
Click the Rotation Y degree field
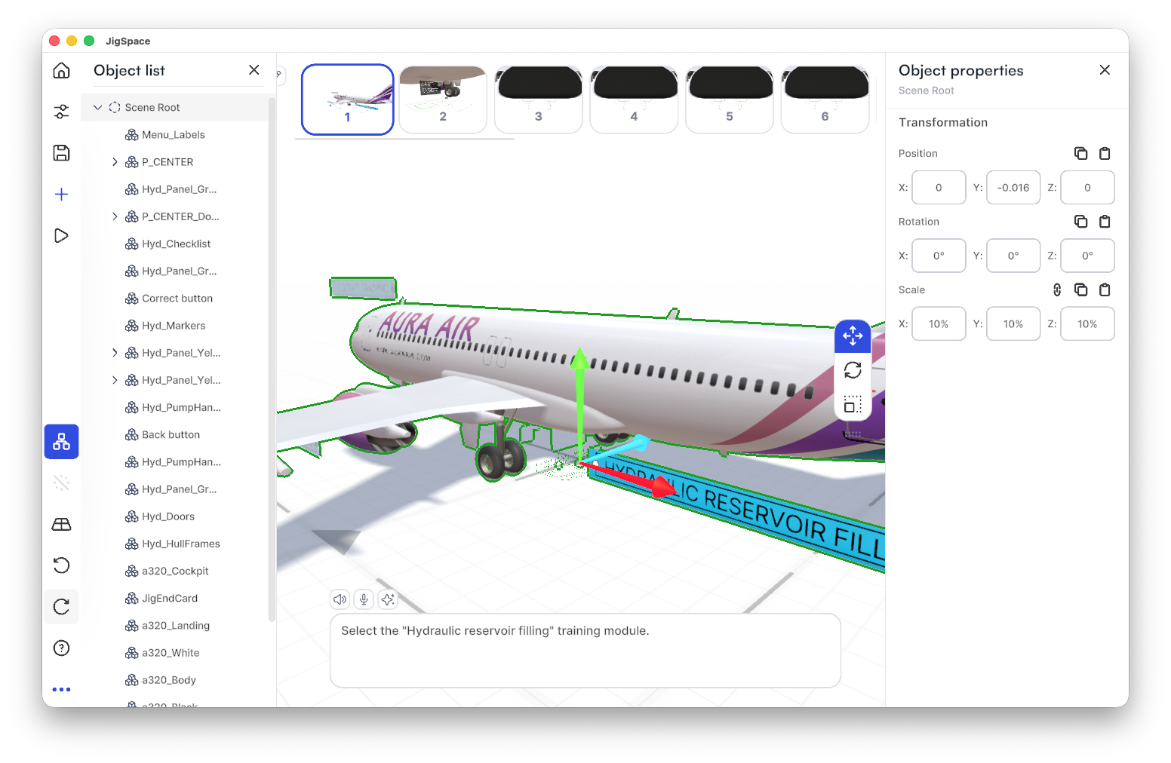coord(1013,256)
